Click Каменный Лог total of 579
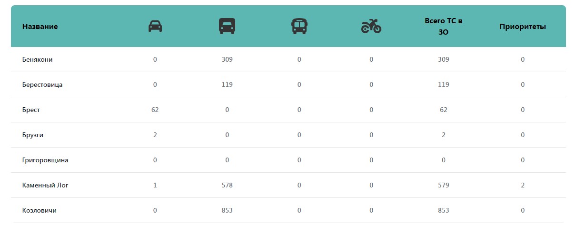576x233 pixels. pyautogui.click(x=444, y=186)
